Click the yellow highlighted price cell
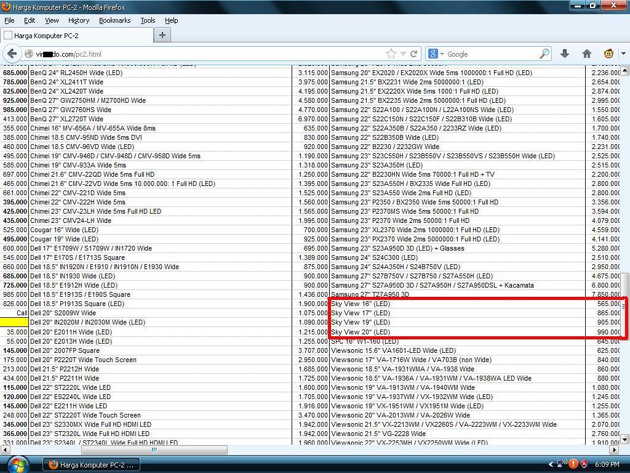The height and width of the screenshot is (473, 630). pos(14,322)
